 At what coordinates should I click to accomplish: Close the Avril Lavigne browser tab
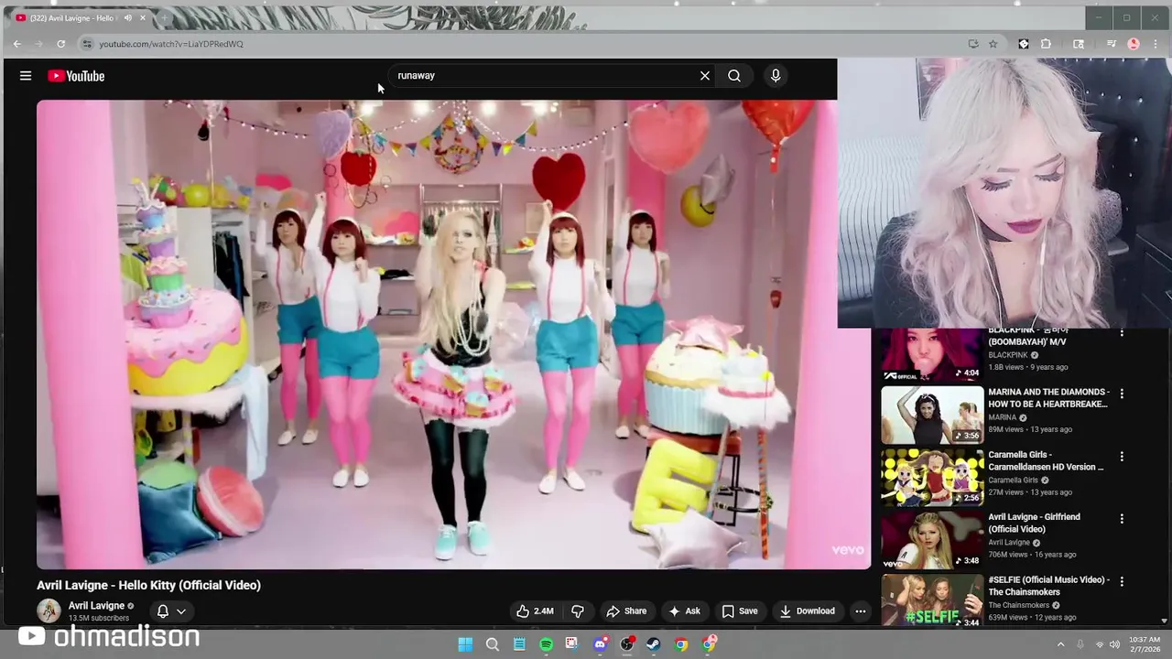click(x=143, y=18)
